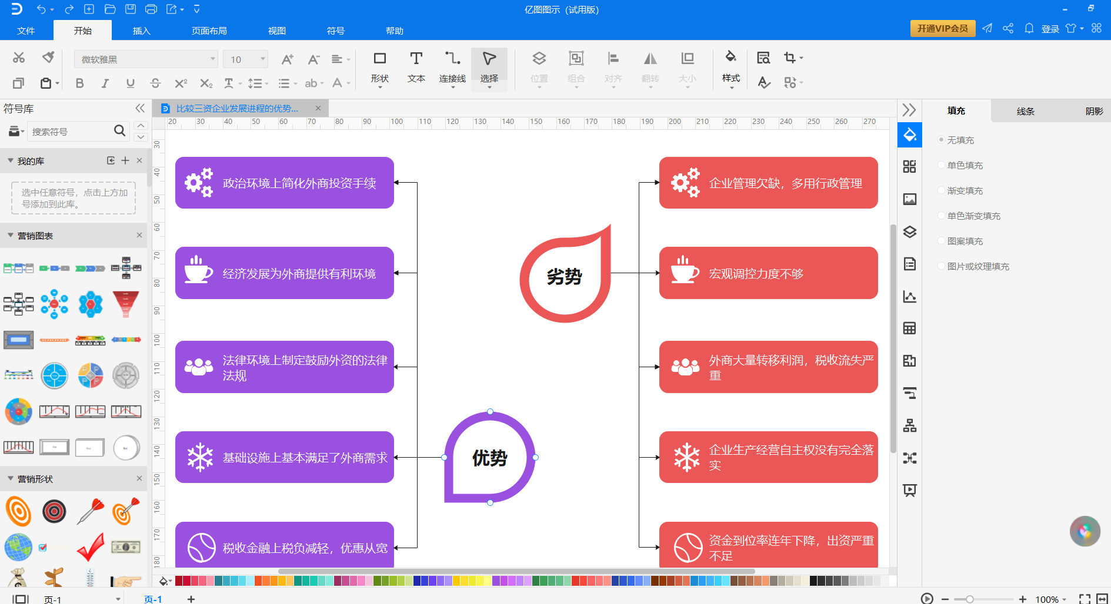Click the Cut scissors icon
Viewport: 1111px width, 604px height.
19,58
